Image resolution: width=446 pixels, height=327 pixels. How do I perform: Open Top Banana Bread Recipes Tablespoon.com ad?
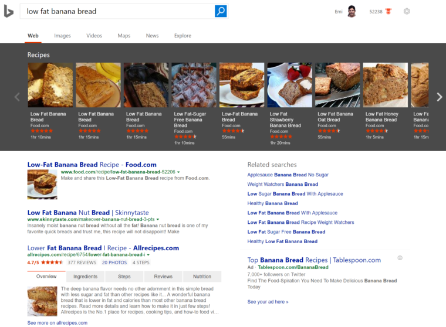point(314,260)
